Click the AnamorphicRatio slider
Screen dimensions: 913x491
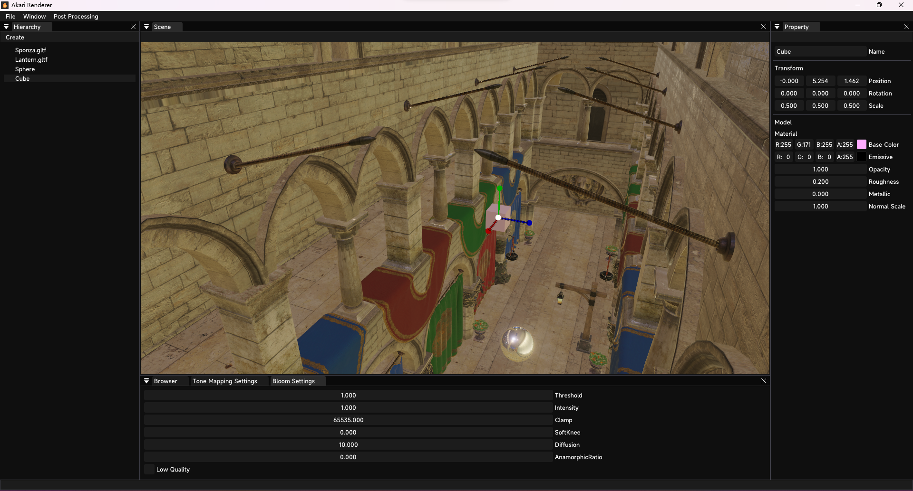click(348, 457)
